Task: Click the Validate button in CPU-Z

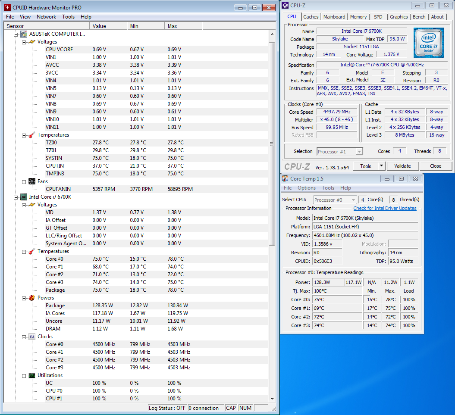Action: [402, 166]
